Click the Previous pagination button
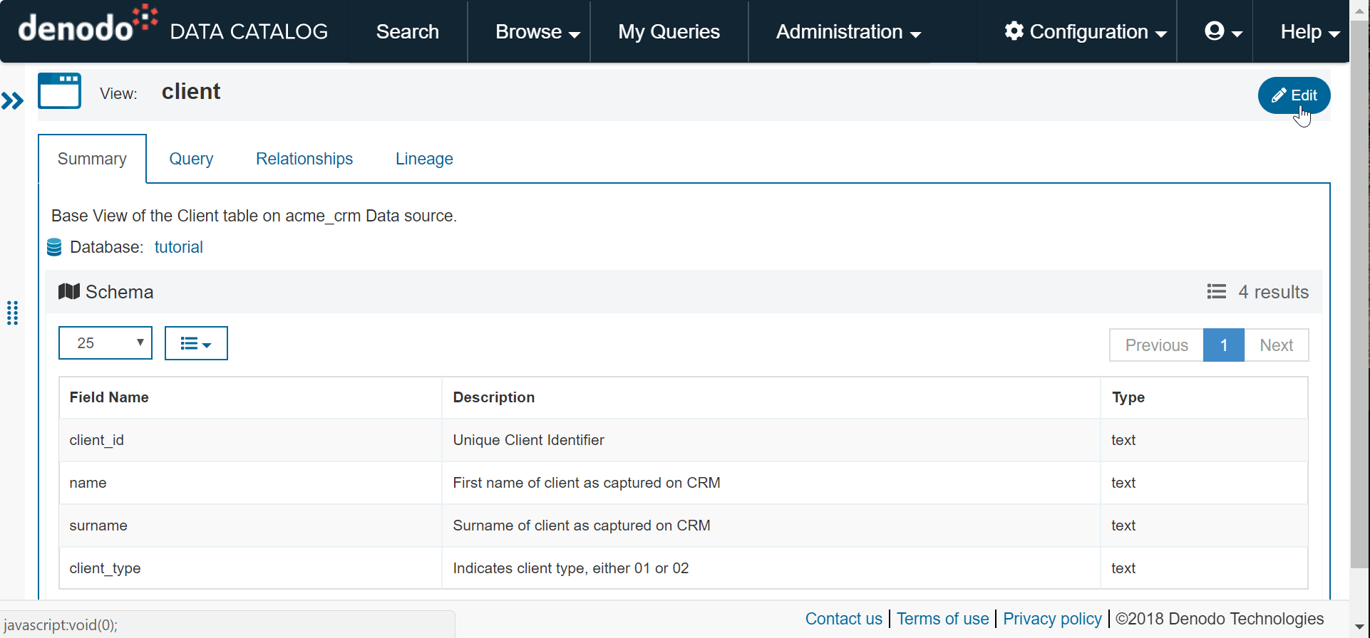 point(1156,345)
